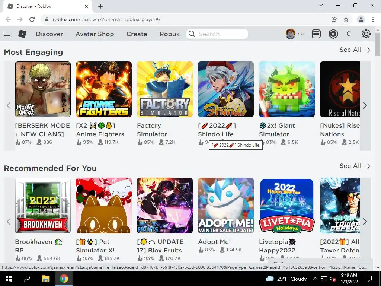See All Most Engaging games
Viewport: 381px width, 286px height.
tap(355, 50)
